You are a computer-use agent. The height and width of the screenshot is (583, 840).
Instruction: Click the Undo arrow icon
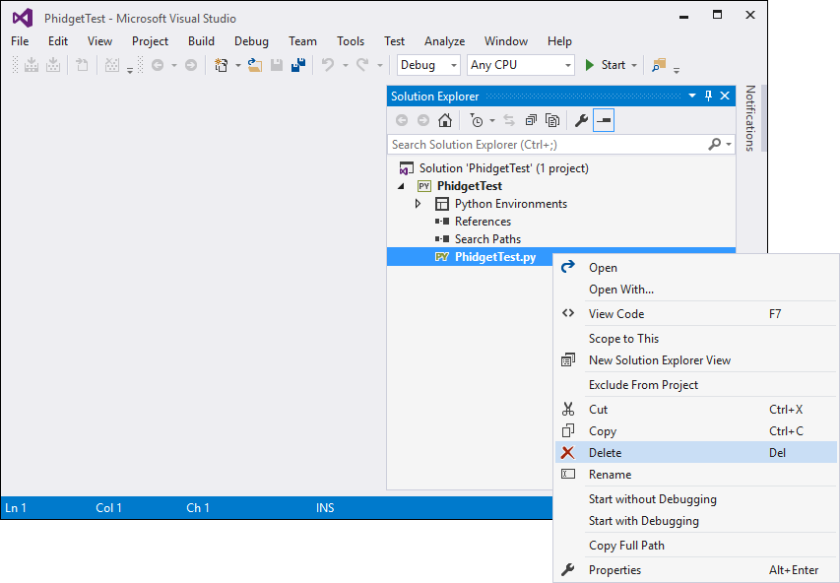(x=328, y=65)
